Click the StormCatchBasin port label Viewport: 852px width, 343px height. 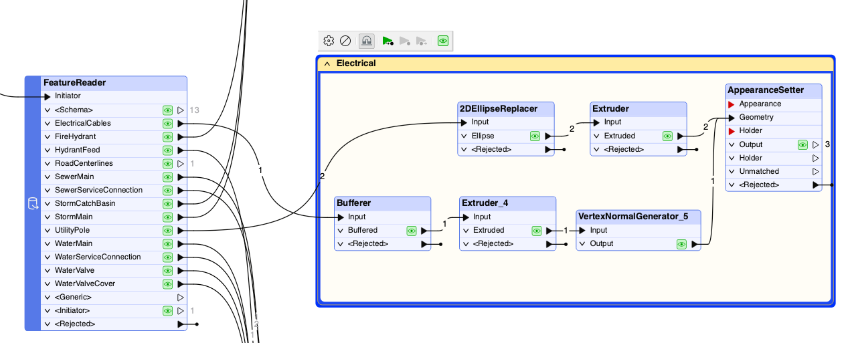point(85,203)
